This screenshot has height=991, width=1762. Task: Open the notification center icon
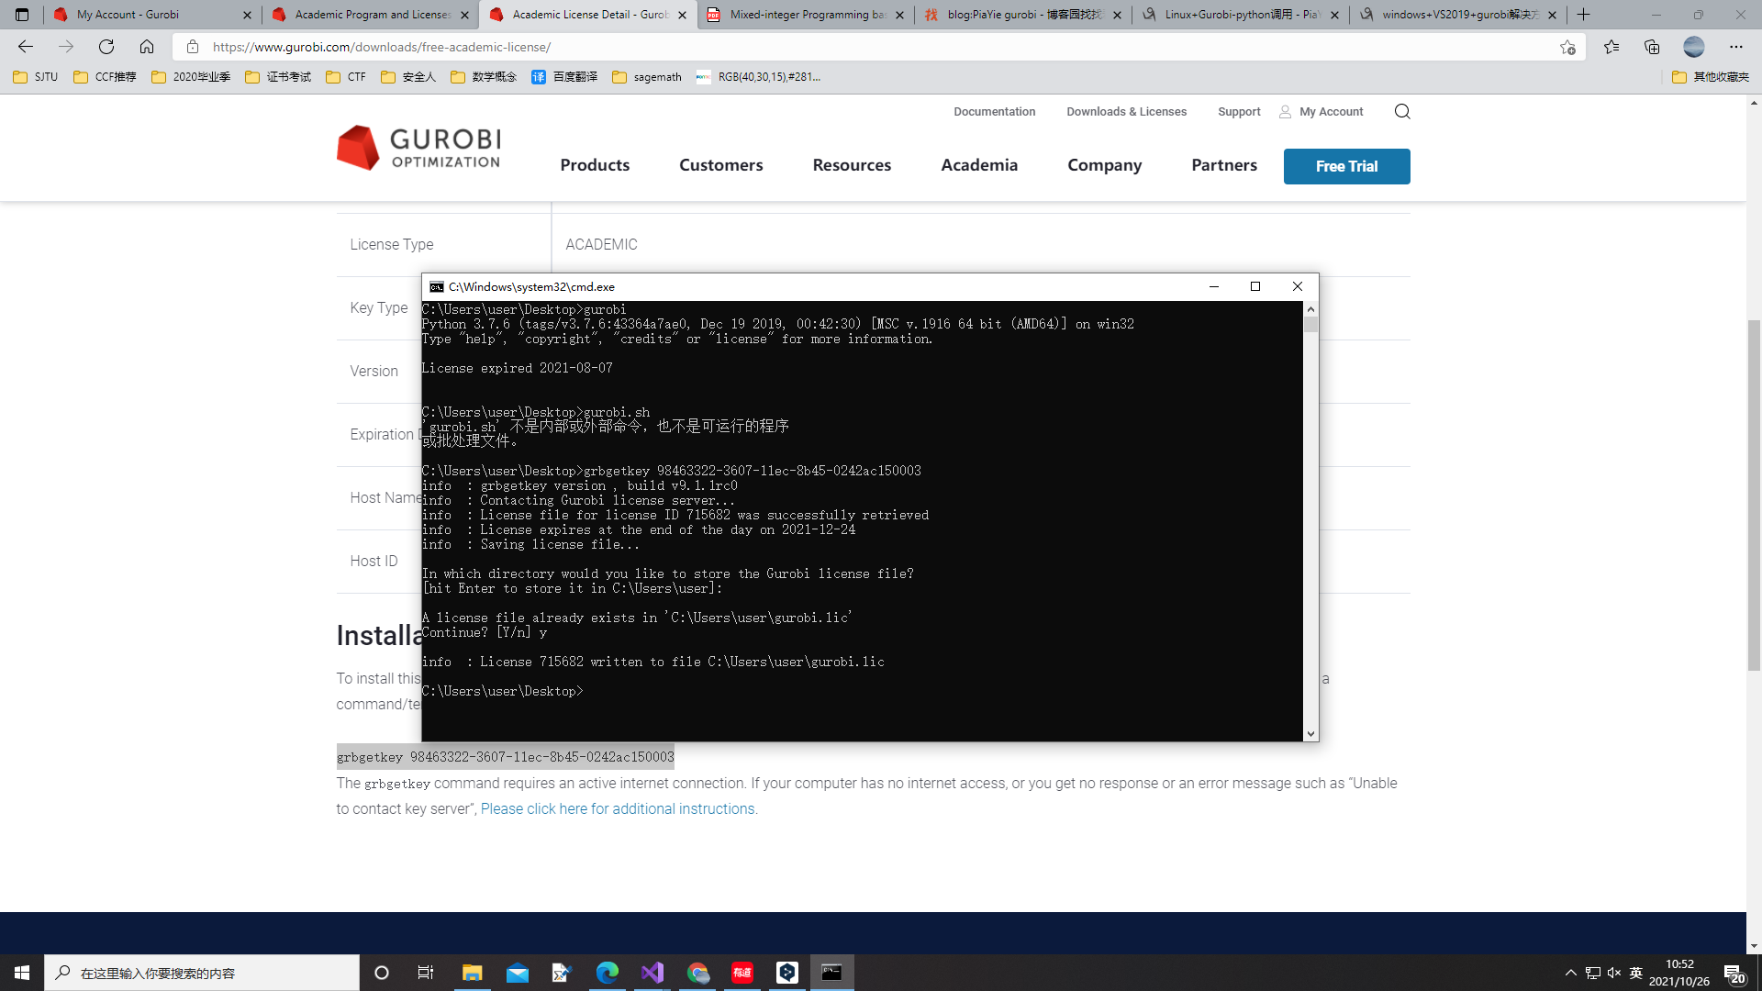point(1734,973)
